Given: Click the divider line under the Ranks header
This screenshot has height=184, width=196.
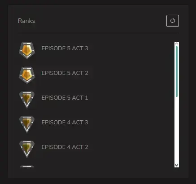Looking at the screenshot, I should pos(98,33).
